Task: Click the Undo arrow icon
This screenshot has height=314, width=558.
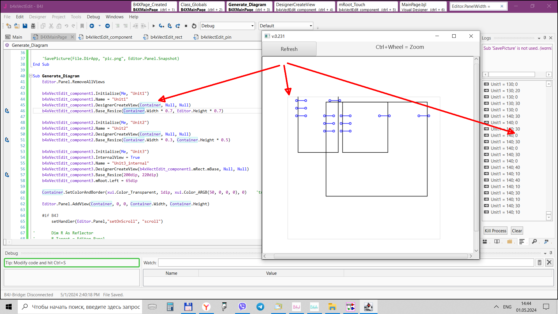Action: [67, 26]
